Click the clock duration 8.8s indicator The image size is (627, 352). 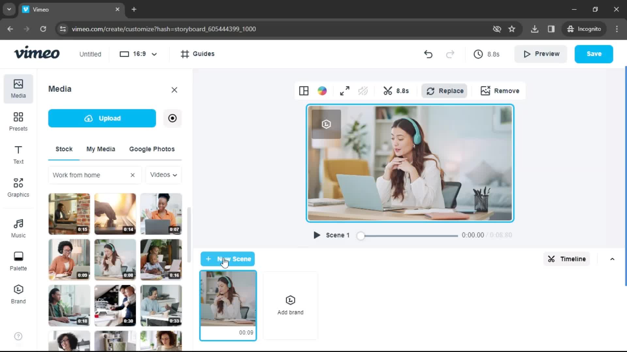click(x=486, y=54)
